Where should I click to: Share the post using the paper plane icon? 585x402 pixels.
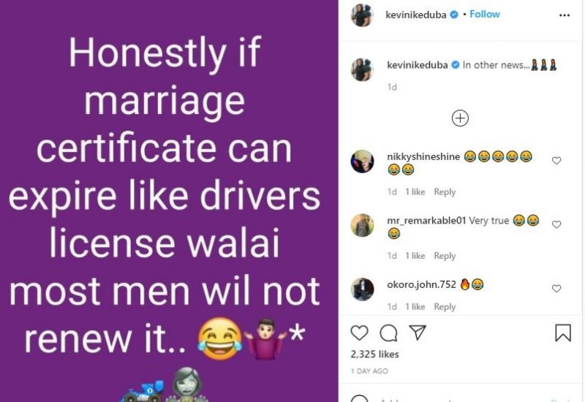[x=418, y=333]
